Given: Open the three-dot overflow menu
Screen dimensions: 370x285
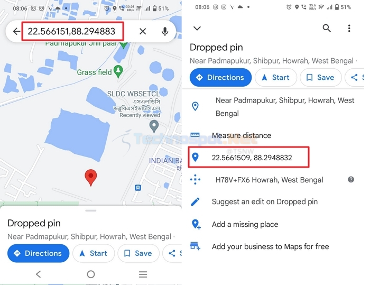Looking at the screenshot, I should tap(349, 28).
